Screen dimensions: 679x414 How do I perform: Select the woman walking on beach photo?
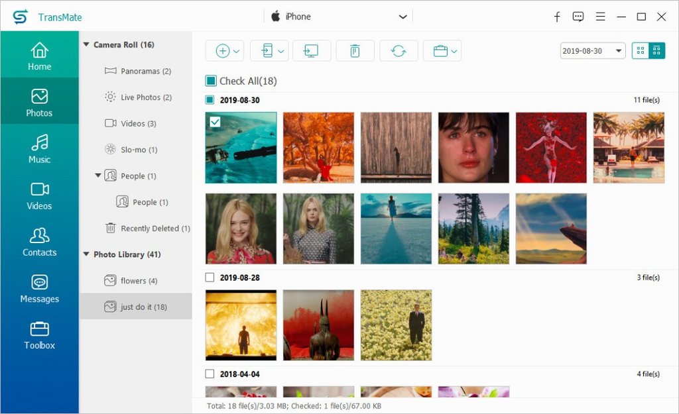(396, 229)
